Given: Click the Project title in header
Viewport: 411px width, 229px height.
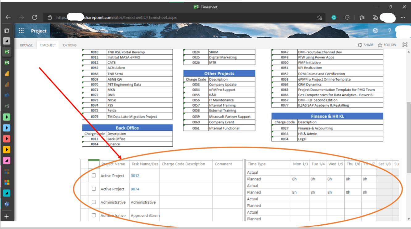Looking at the screenshot, I should click(x=39, y=31).
